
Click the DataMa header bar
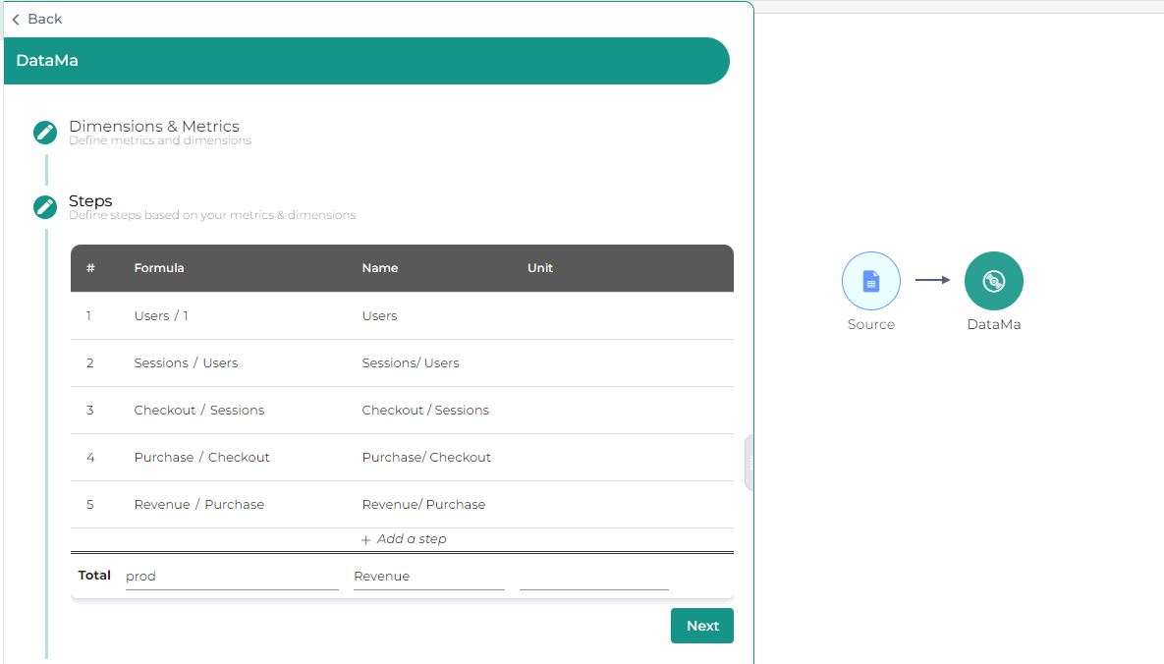366,61
